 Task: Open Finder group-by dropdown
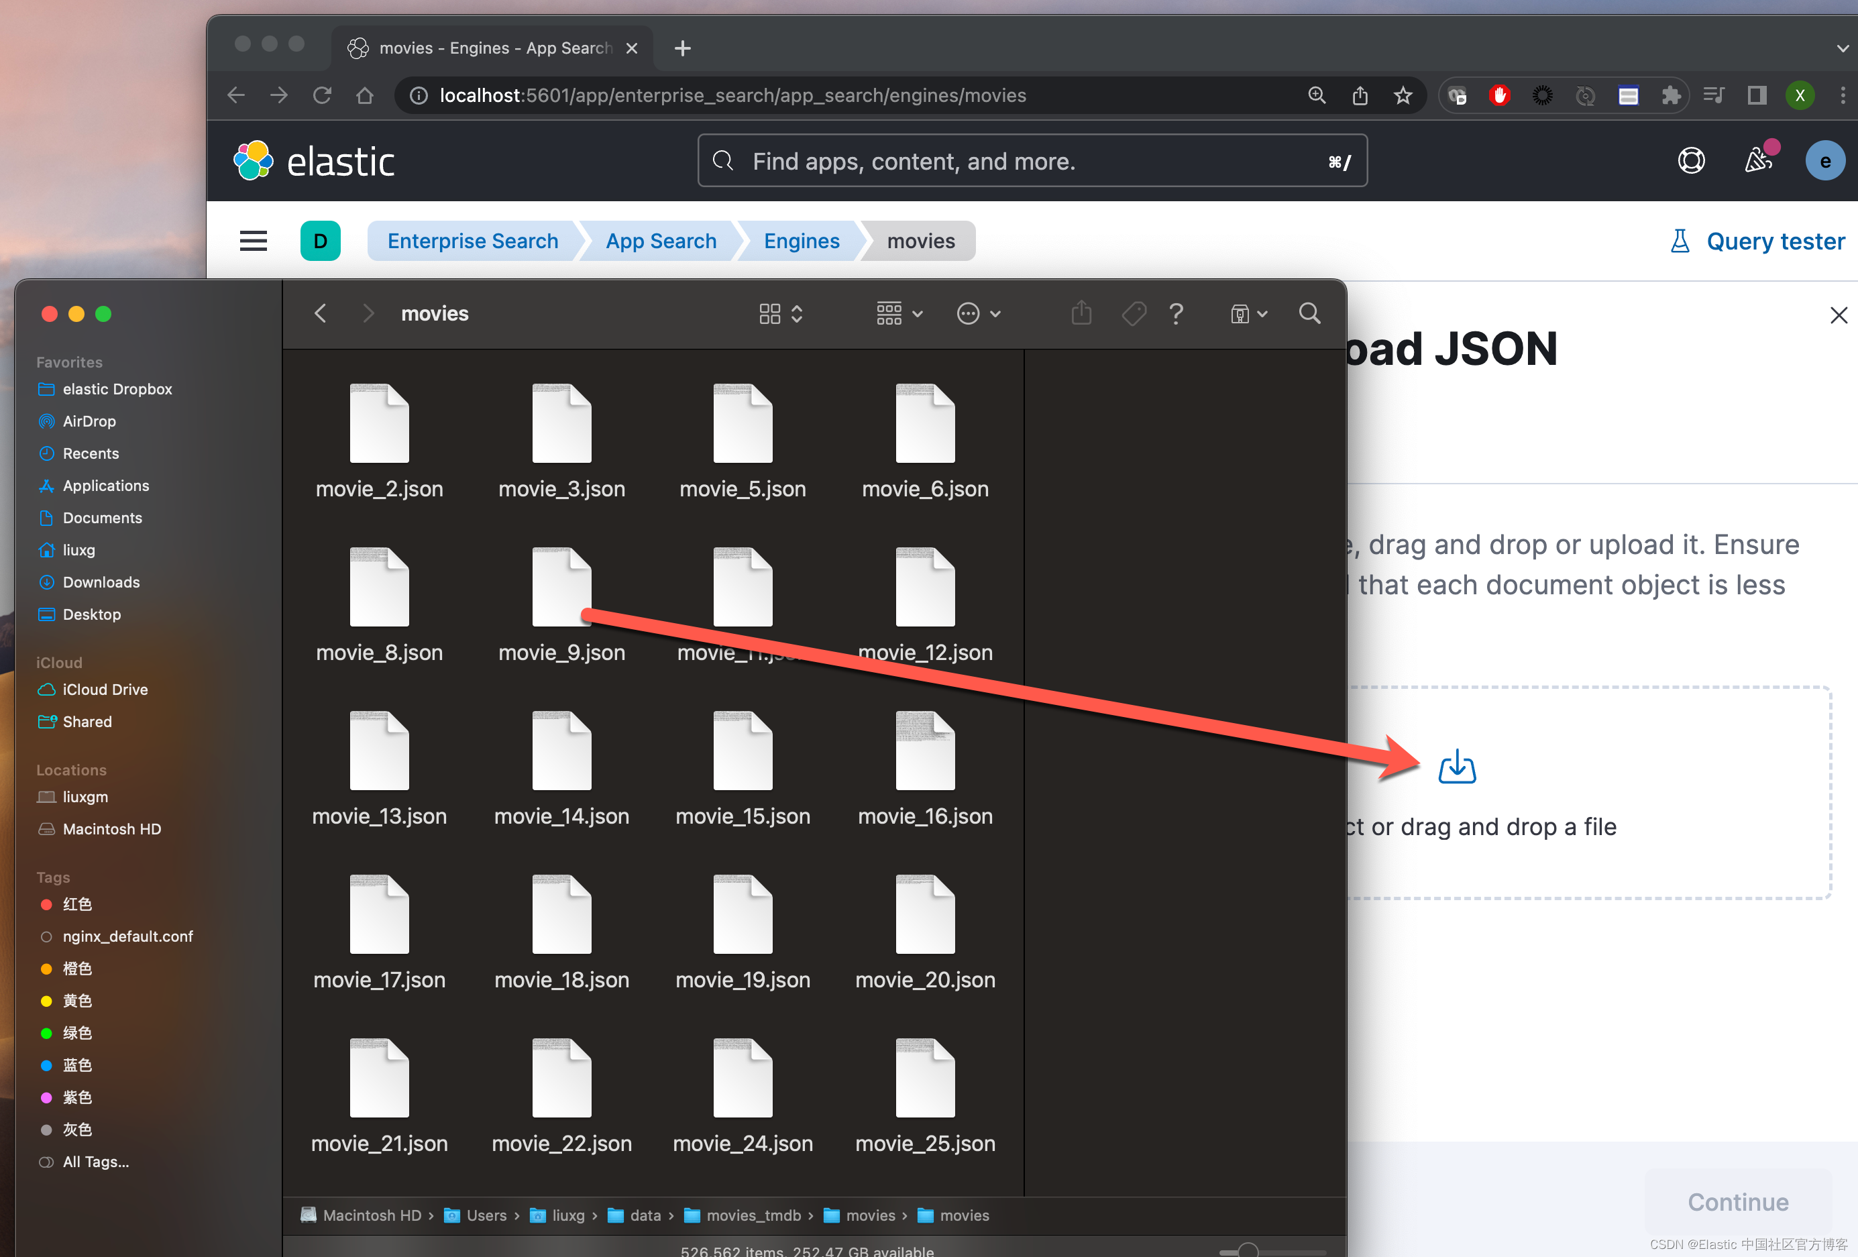(x=899, y=313)
